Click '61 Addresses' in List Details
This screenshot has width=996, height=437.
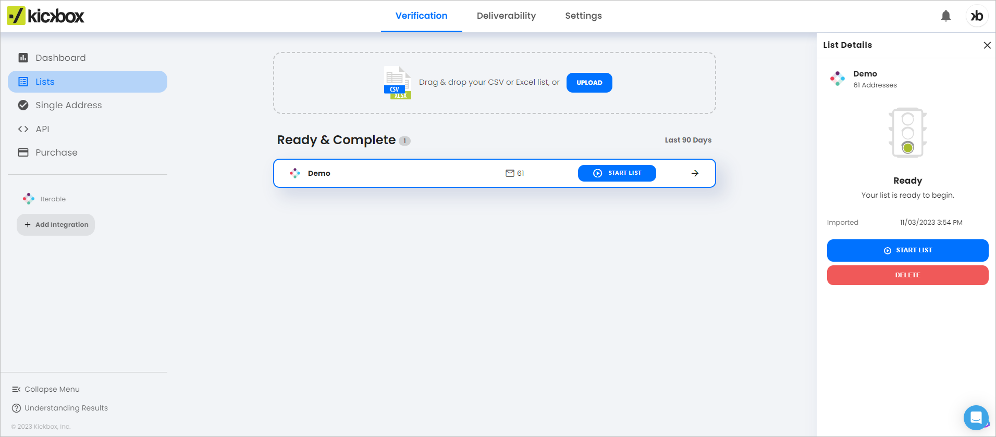tap(875, 85)
